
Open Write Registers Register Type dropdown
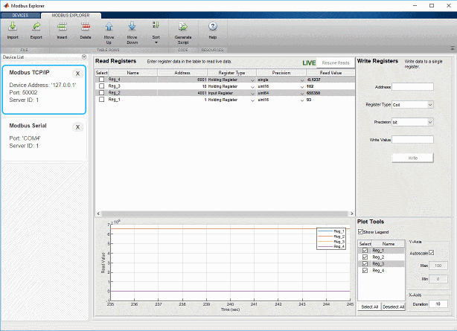pyautogui.click(x=412, y=105)
